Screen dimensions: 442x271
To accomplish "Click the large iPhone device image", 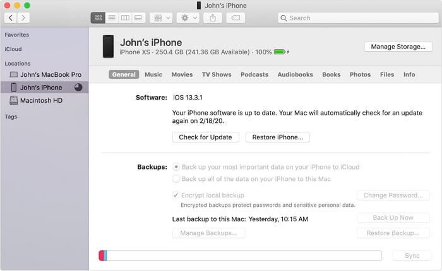I will [108, 47].
